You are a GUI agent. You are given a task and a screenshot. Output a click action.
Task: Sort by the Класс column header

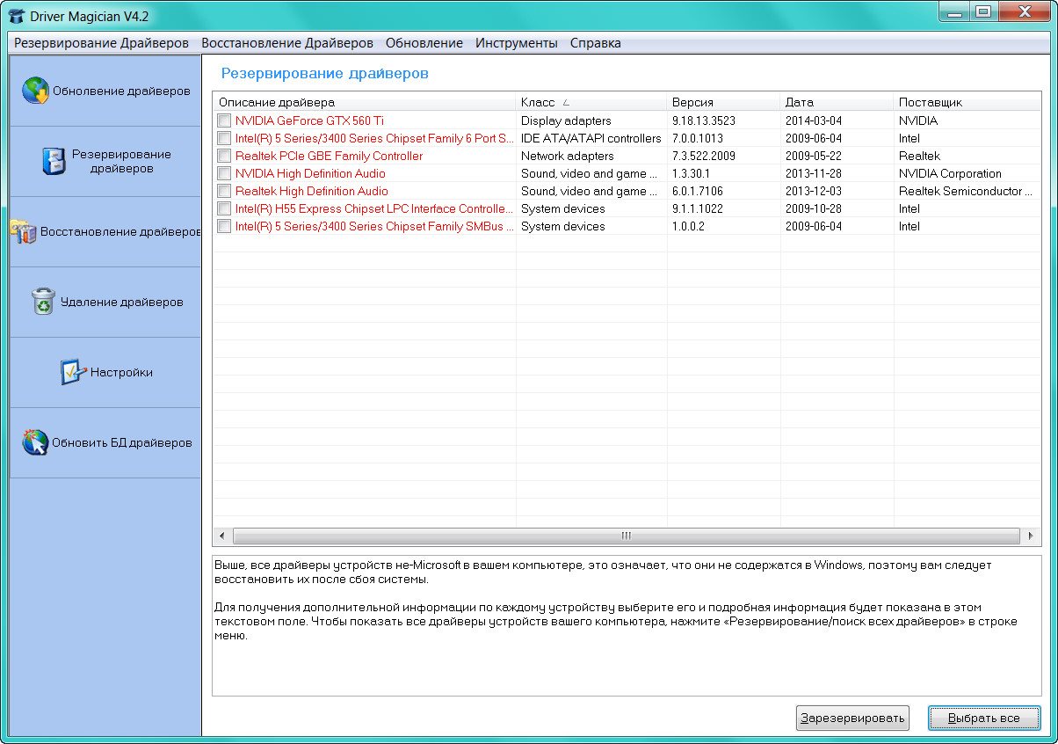point(591,102)
